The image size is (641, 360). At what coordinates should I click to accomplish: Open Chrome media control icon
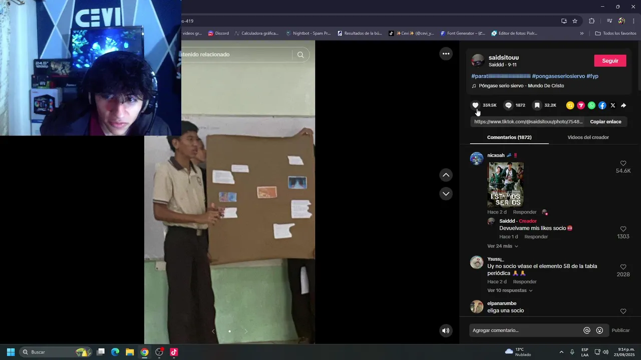(609, 21)
